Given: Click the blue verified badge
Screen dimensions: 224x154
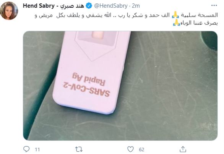Looking at the screenshot, I should (89, 6).
